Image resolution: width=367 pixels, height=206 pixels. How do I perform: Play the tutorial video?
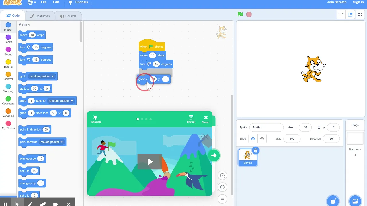(150, 162)
